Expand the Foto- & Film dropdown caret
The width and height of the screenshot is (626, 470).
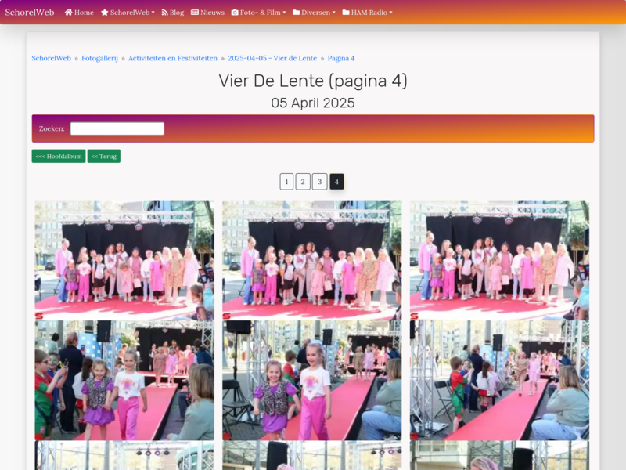click(284, 13)
